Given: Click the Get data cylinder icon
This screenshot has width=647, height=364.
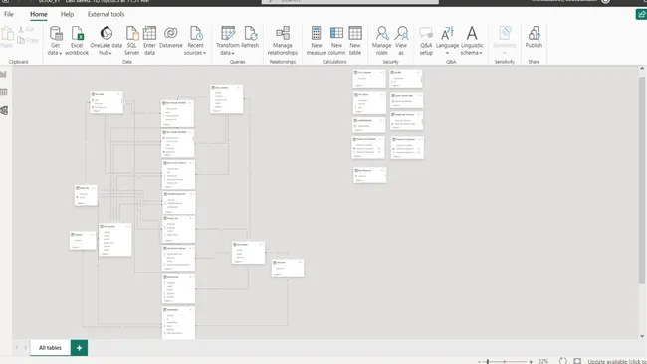Looking at the screenshot, I should coord(56,33).
